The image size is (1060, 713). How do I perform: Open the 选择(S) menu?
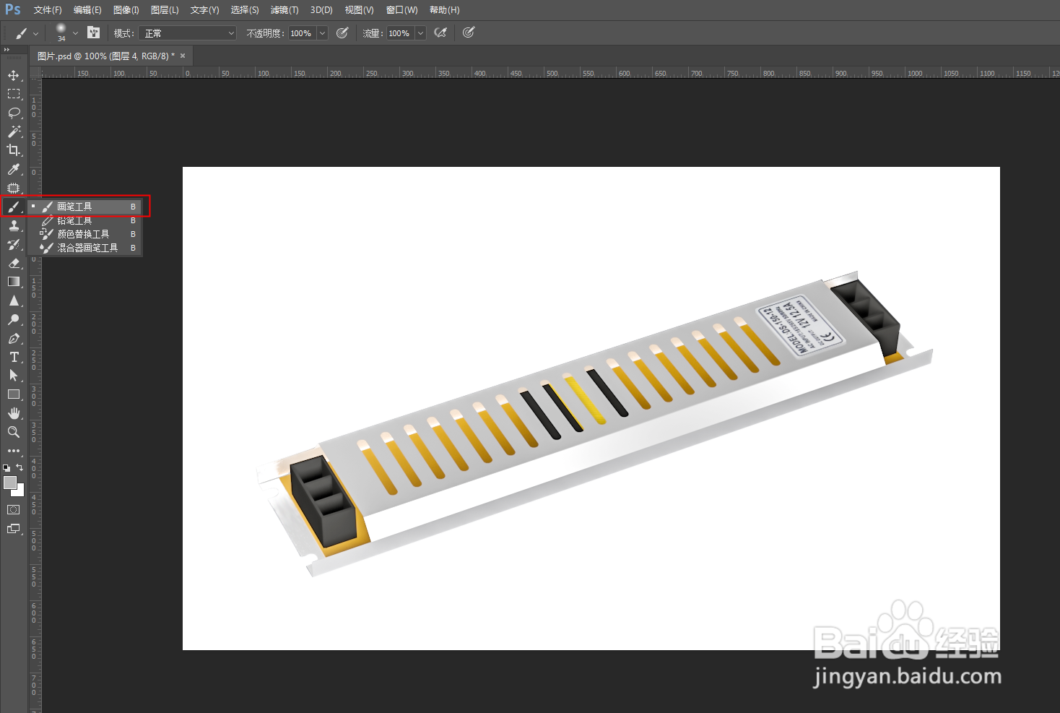pyautogui.click(x=245, y=10)
